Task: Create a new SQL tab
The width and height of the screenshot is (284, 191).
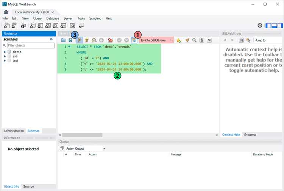Action: (7, 25)
